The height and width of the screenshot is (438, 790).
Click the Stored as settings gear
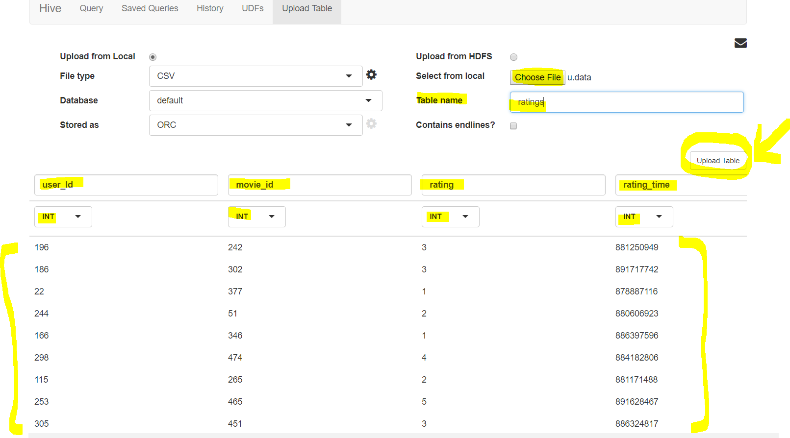tap(372, 123)
